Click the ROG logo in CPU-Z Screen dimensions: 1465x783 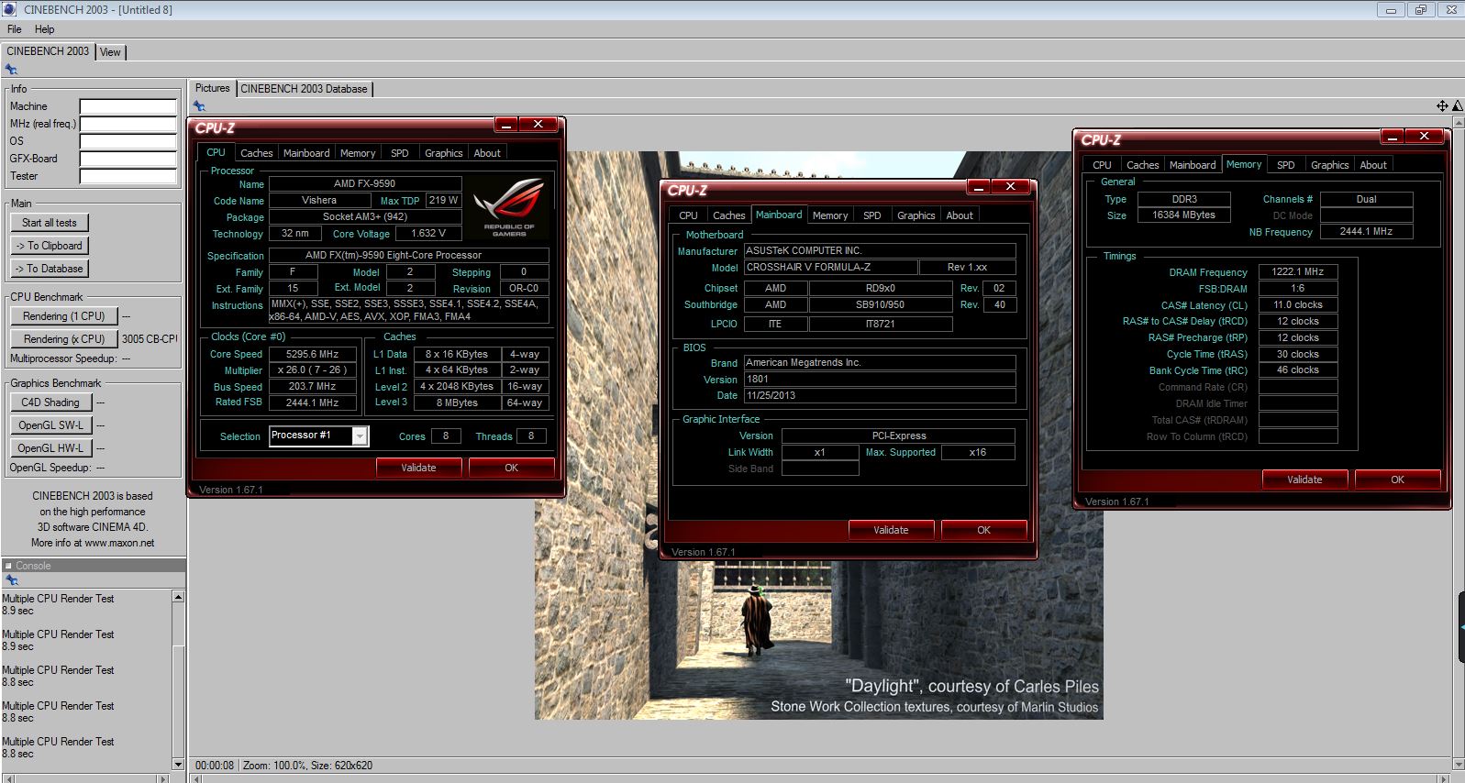point(509,207)
